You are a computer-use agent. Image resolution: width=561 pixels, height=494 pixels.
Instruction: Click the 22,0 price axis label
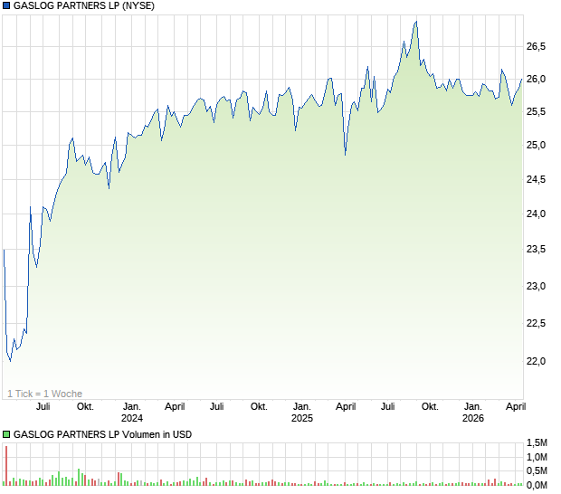536,361
